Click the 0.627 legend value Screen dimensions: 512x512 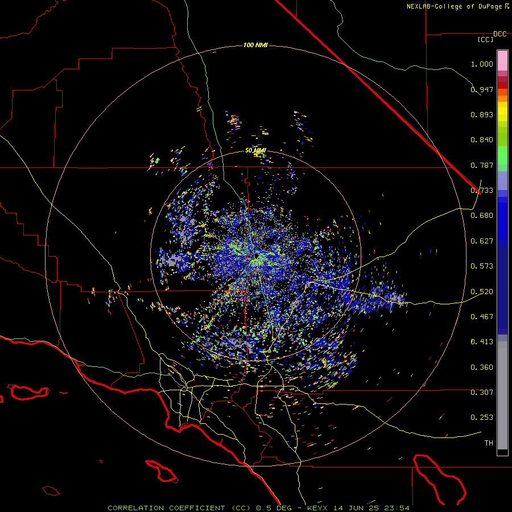point(482,241)
